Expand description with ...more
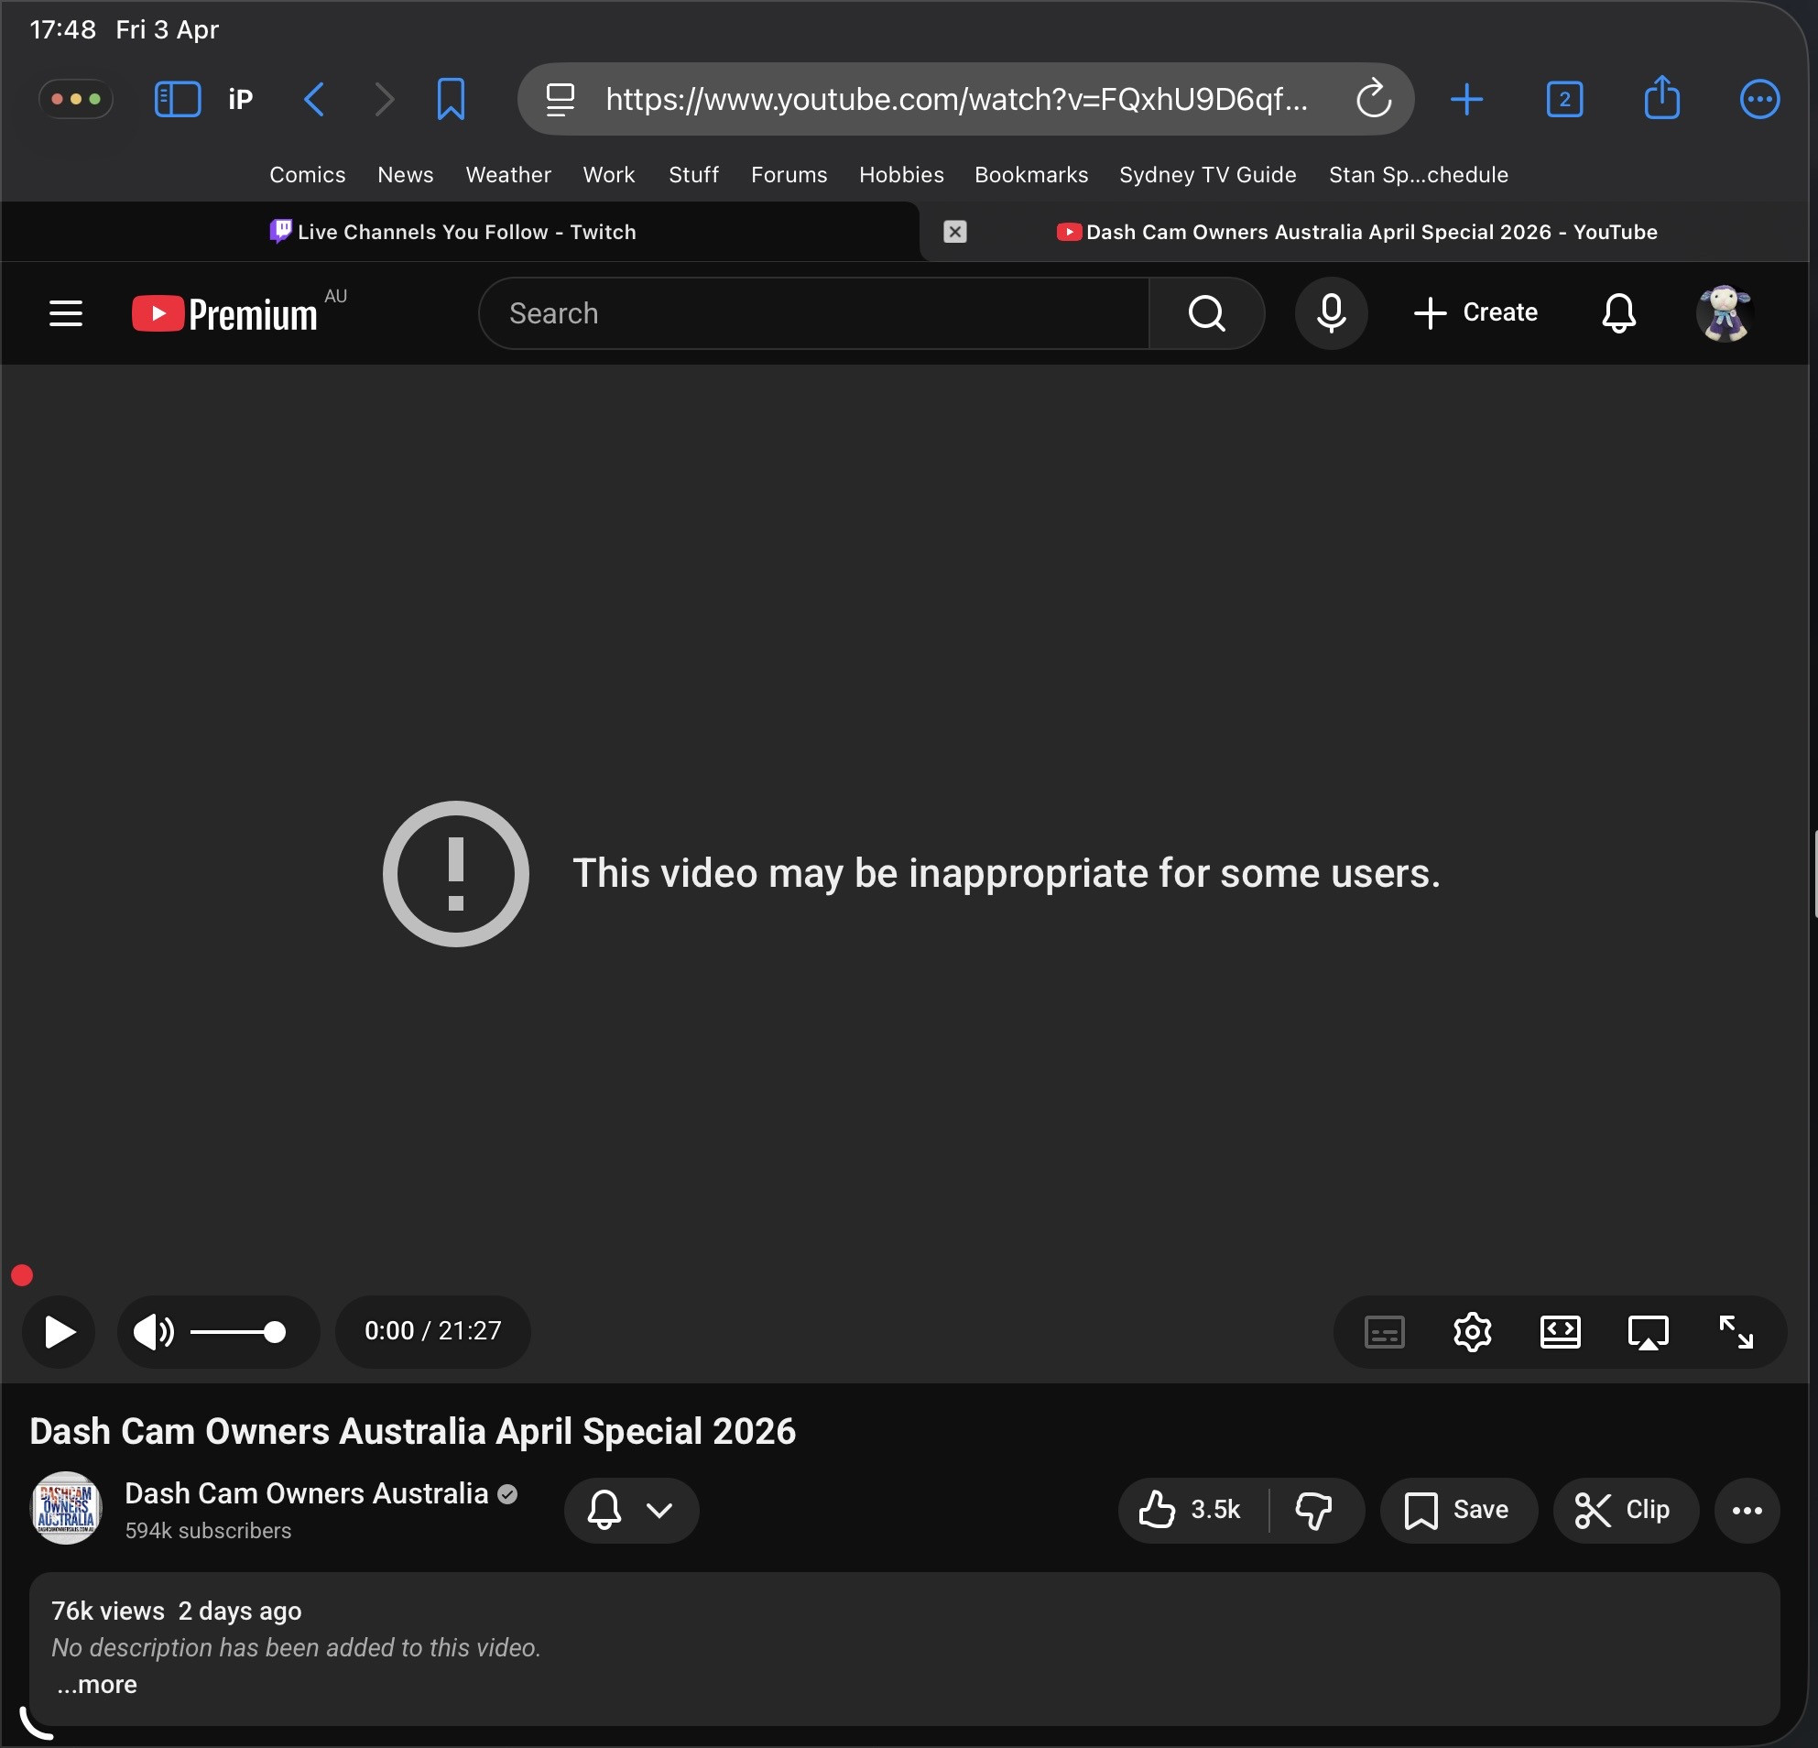 (96, 1684)
